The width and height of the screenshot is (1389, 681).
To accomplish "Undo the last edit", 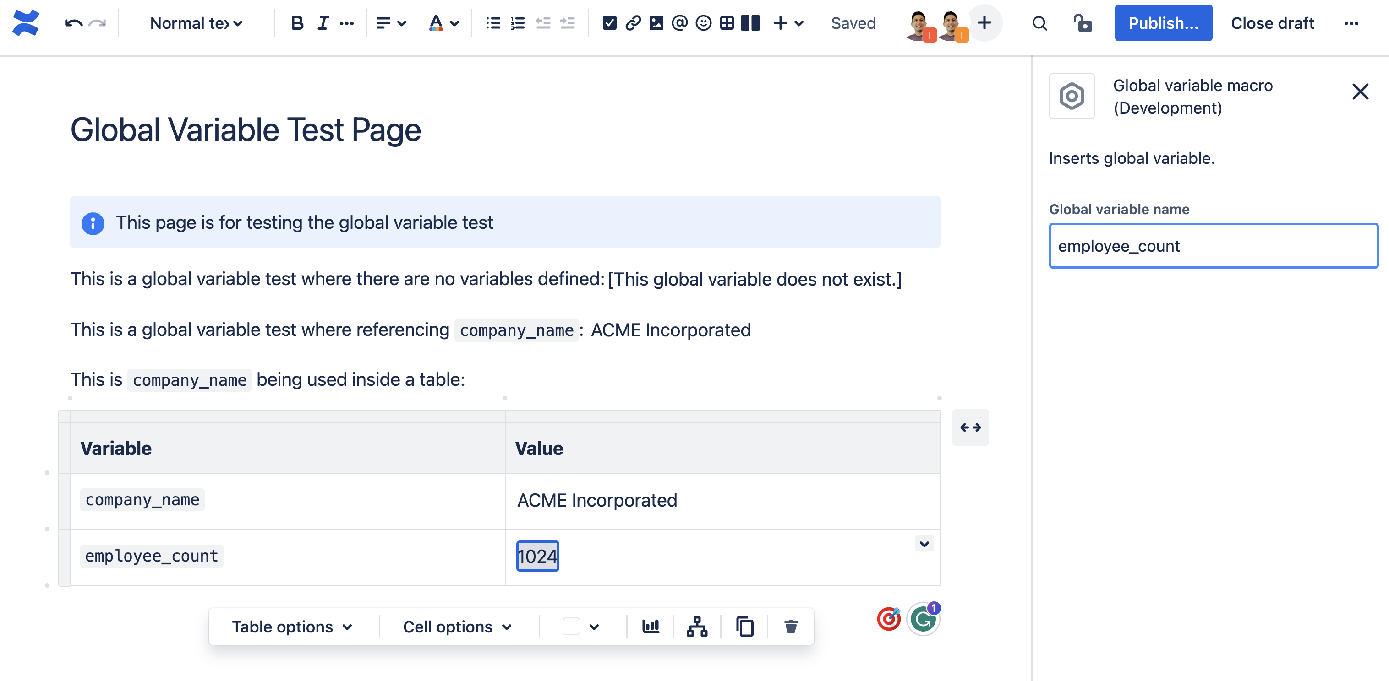I will [73, 23].
